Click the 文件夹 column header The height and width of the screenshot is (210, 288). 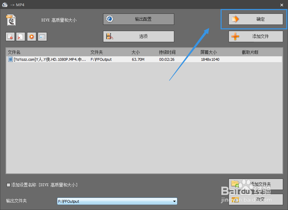(96, 52)
